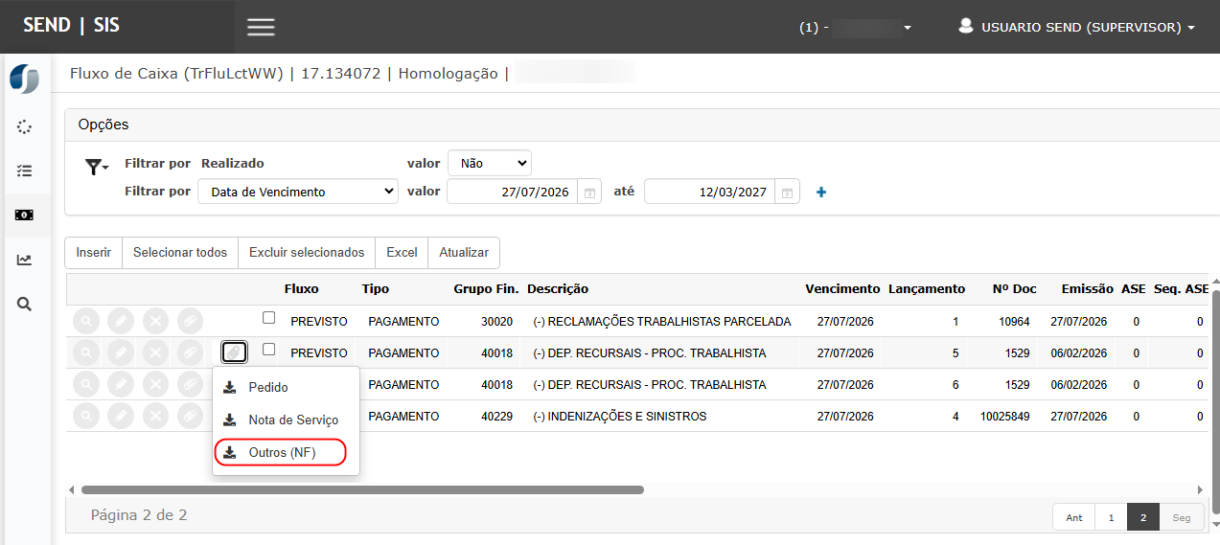The height and width of the screenshot is (545, 1220).
Task: Open the calendar picker beside date 27/07/2026
Action: click(590, 193)
